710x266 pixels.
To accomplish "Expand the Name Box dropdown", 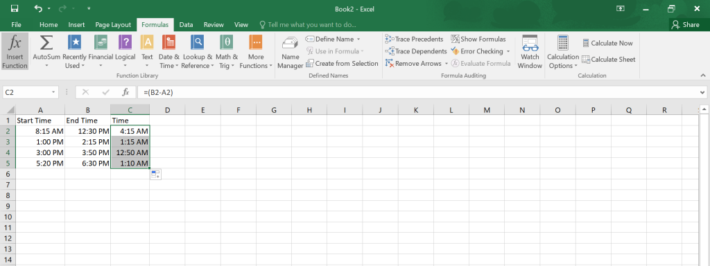I will click(54, 92).
